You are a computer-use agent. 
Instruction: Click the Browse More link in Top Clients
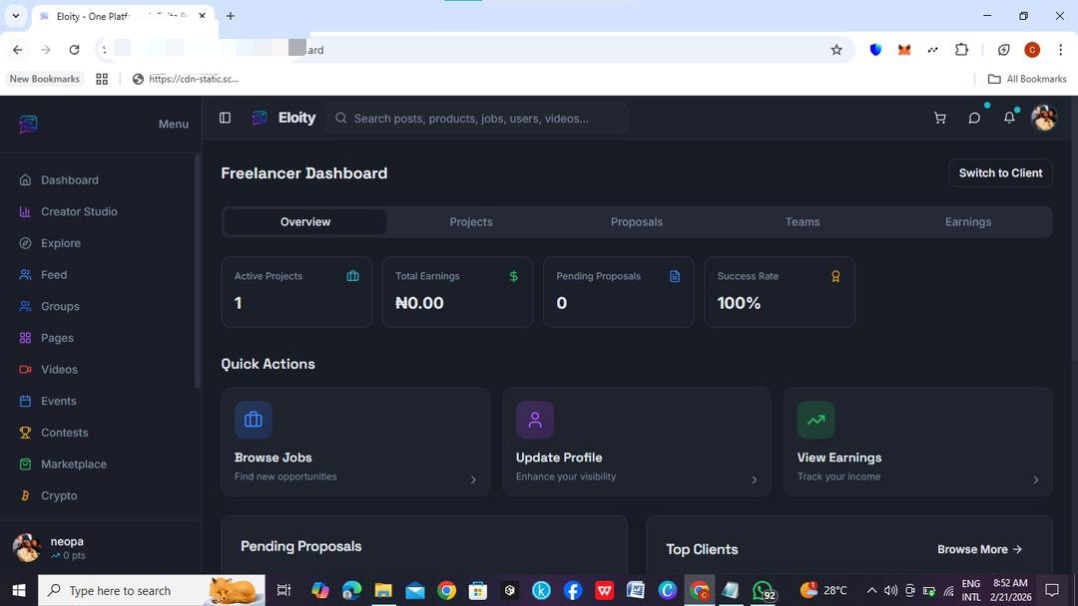click(980, 549)
